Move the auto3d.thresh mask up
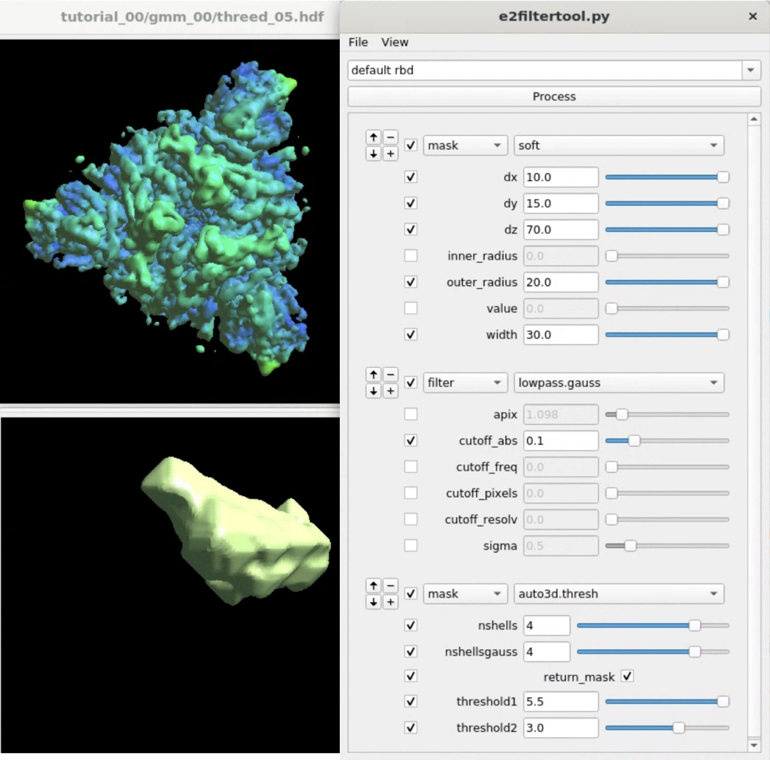This screenshot has height=760, width=770. 373,585
